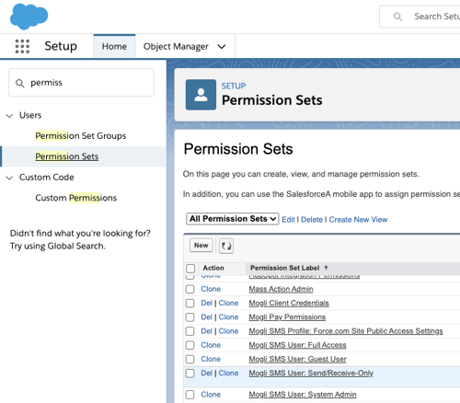Focus the Search Setup field
This screenshot has width=460, height=403.
coord(420,17)
